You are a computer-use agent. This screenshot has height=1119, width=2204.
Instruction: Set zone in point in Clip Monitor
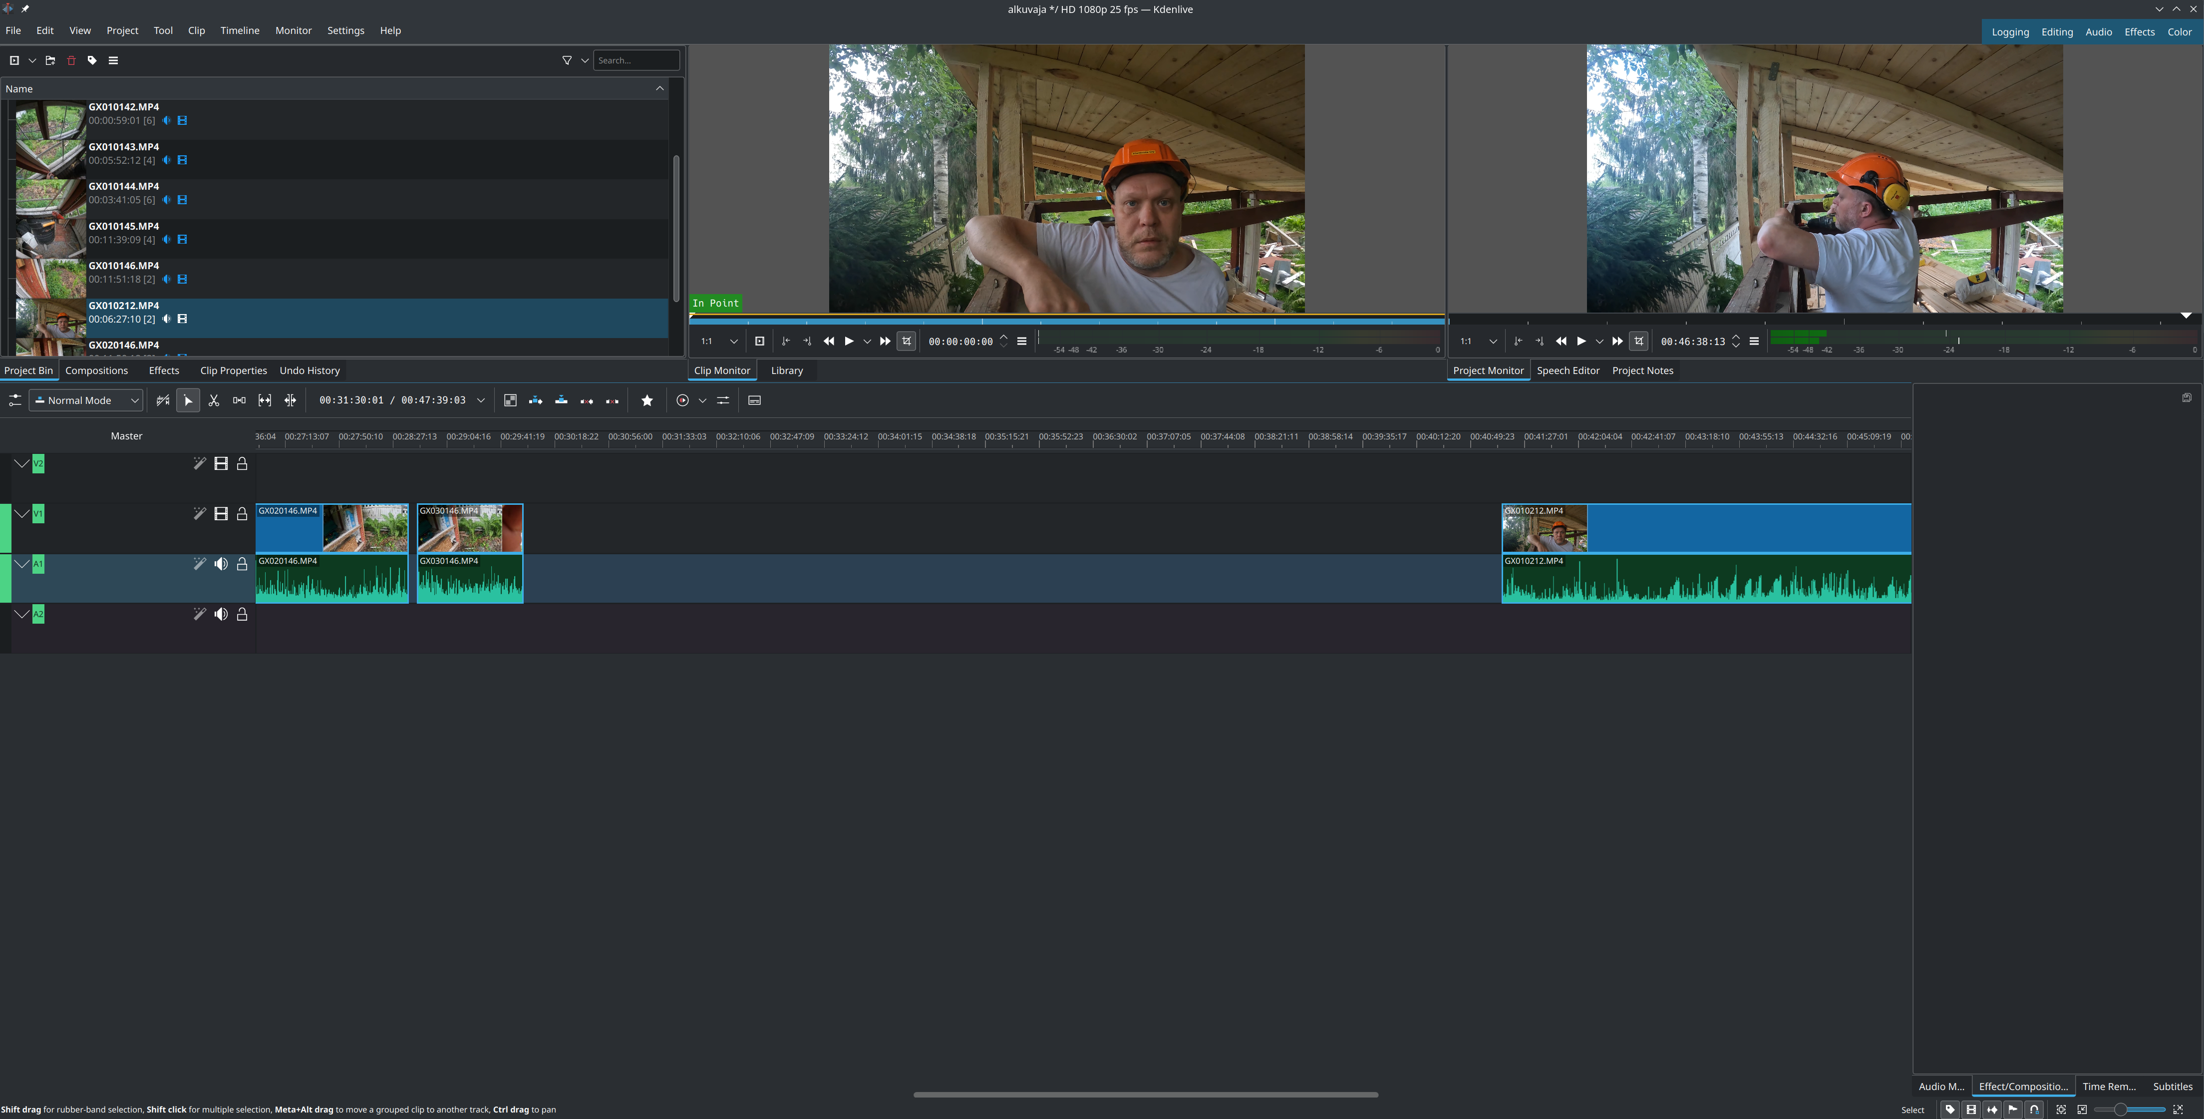pyautogui.click(x=785, y=342)
